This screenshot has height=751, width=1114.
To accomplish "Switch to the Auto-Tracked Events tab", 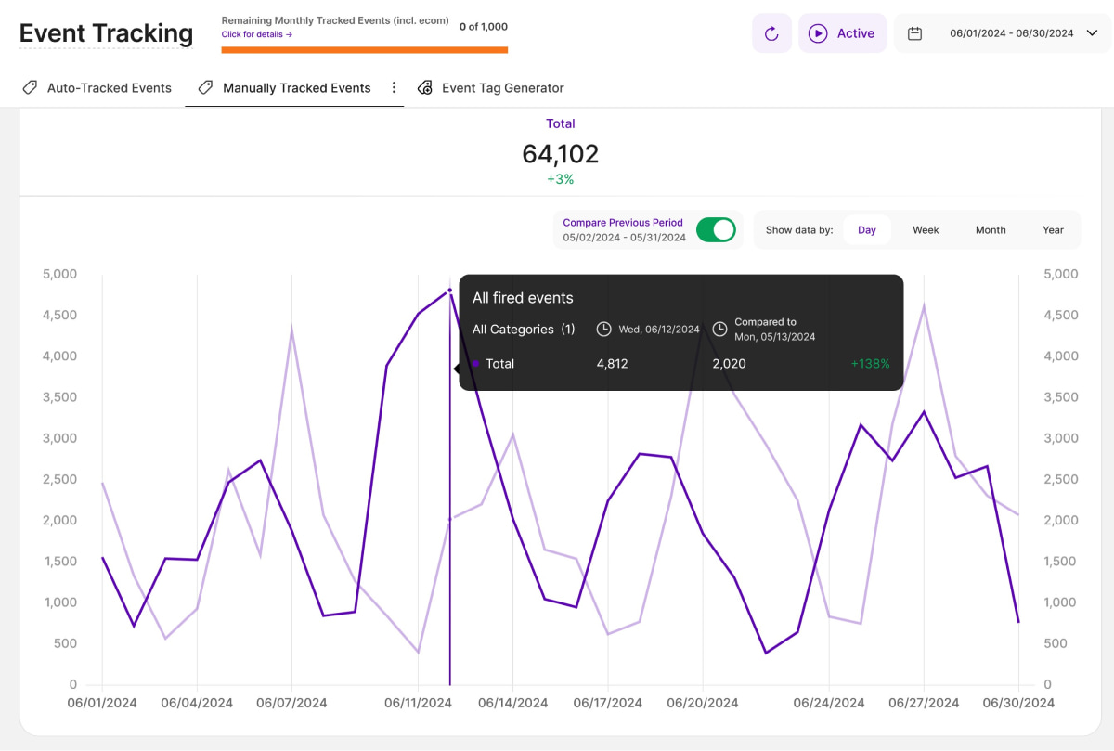I will 109,88.
